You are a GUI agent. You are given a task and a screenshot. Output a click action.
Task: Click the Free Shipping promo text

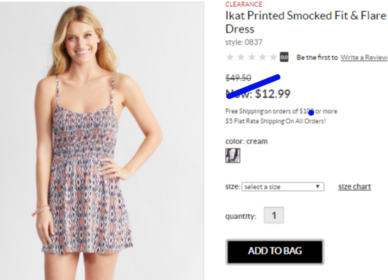pos(281,111)
